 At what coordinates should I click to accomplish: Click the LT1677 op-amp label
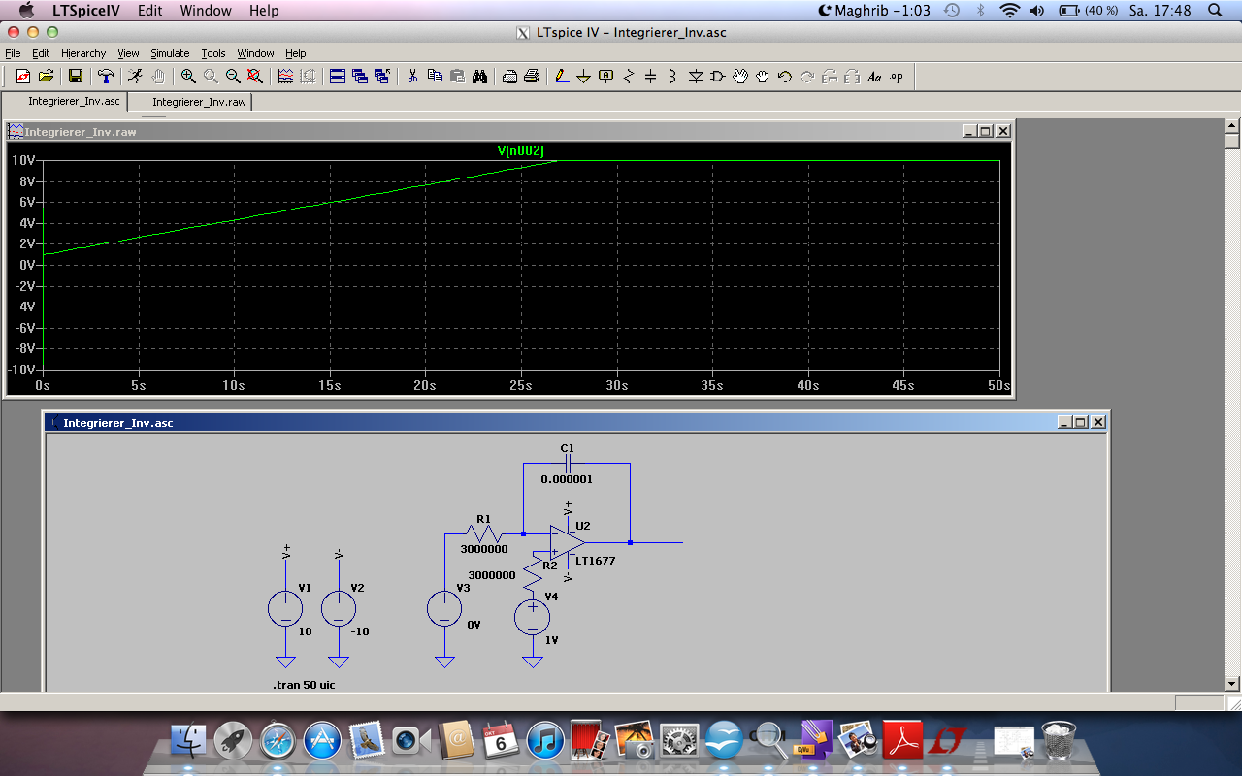click(595, 561)
